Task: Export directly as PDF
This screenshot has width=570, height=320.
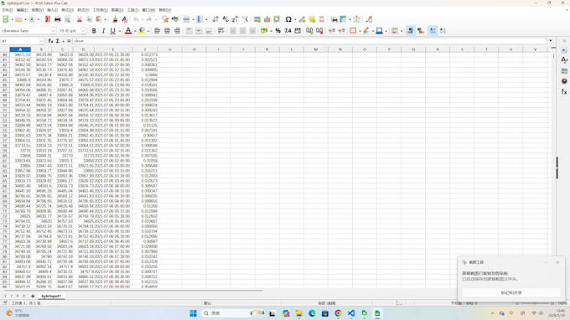Action: pyautogui.click(x=48, y=19)
